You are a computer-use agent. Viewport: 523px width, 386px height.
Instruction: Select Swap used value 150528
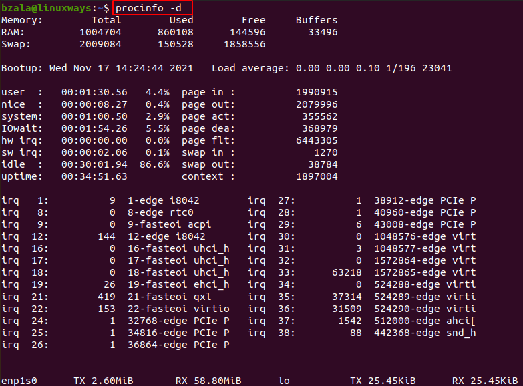[x=176, y=44]
